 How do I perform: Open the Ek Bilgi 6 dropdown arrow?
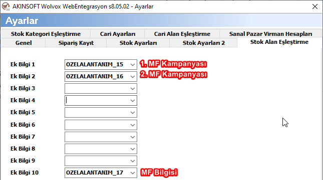(132, 125)
